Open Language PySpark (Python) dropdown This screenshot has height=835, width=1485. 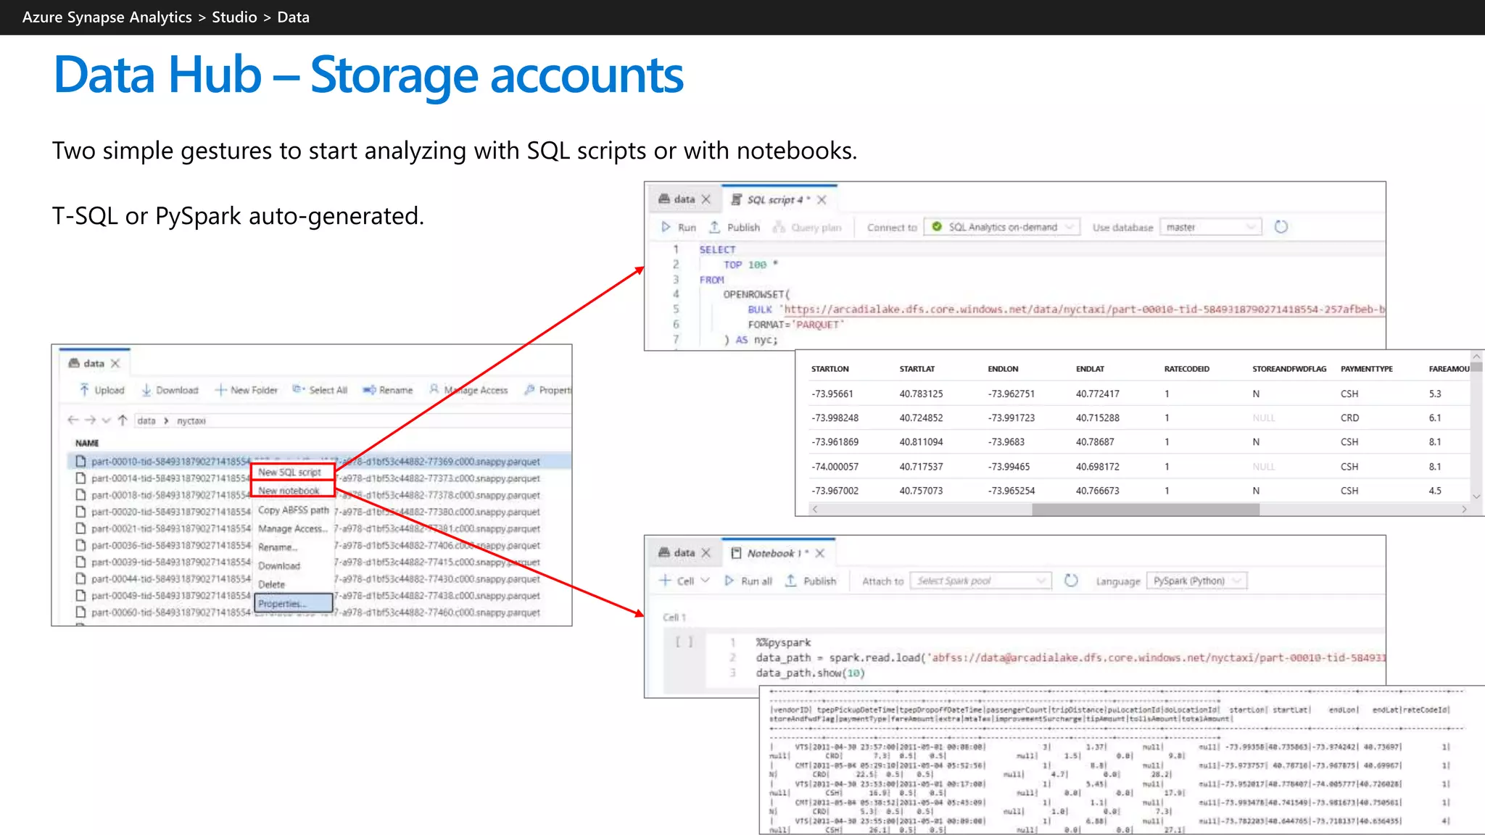pyautogui.click(x=1196, y=581)
